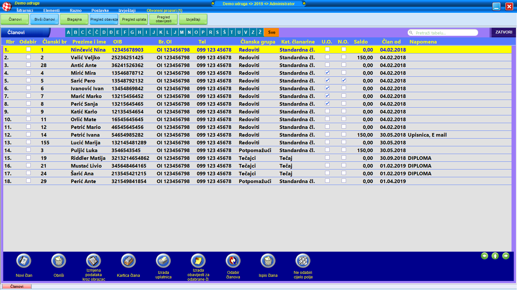
Task: Filter members by letter M
Action: (x=182, y=32)
